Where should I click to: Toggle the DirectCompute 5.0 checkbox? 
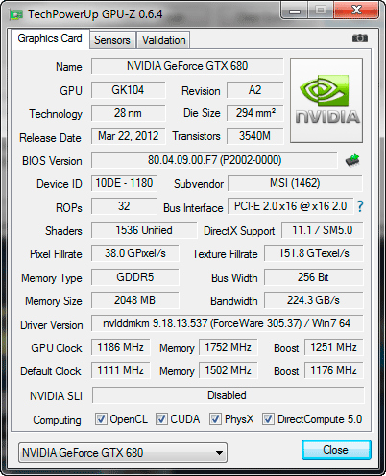click(268, 418)
